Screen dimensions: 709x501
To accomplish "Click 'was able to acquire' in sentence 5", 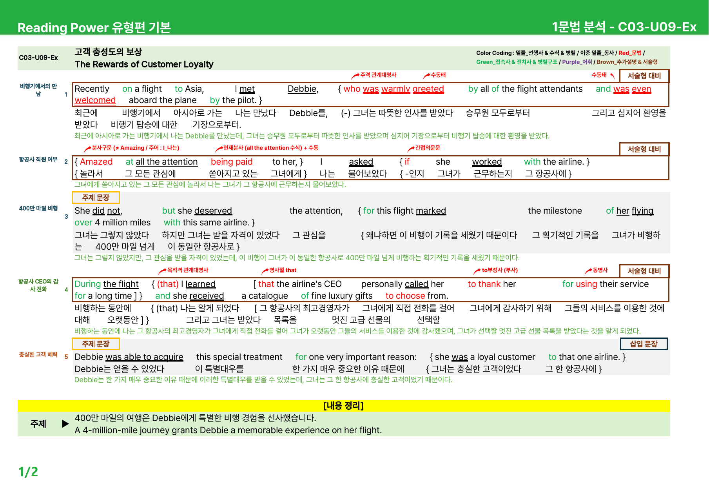I will pos(144,357).
